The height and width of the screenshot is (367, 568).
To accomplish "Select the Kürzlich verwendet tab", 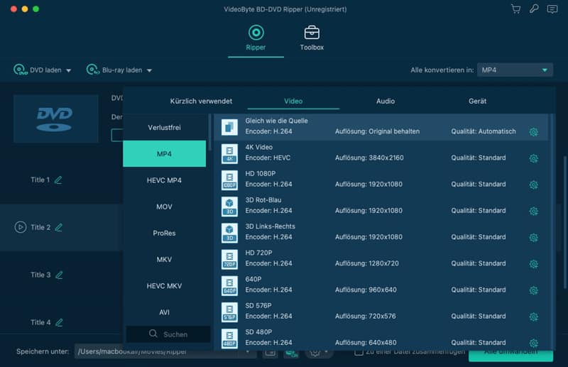I will 201,101.
